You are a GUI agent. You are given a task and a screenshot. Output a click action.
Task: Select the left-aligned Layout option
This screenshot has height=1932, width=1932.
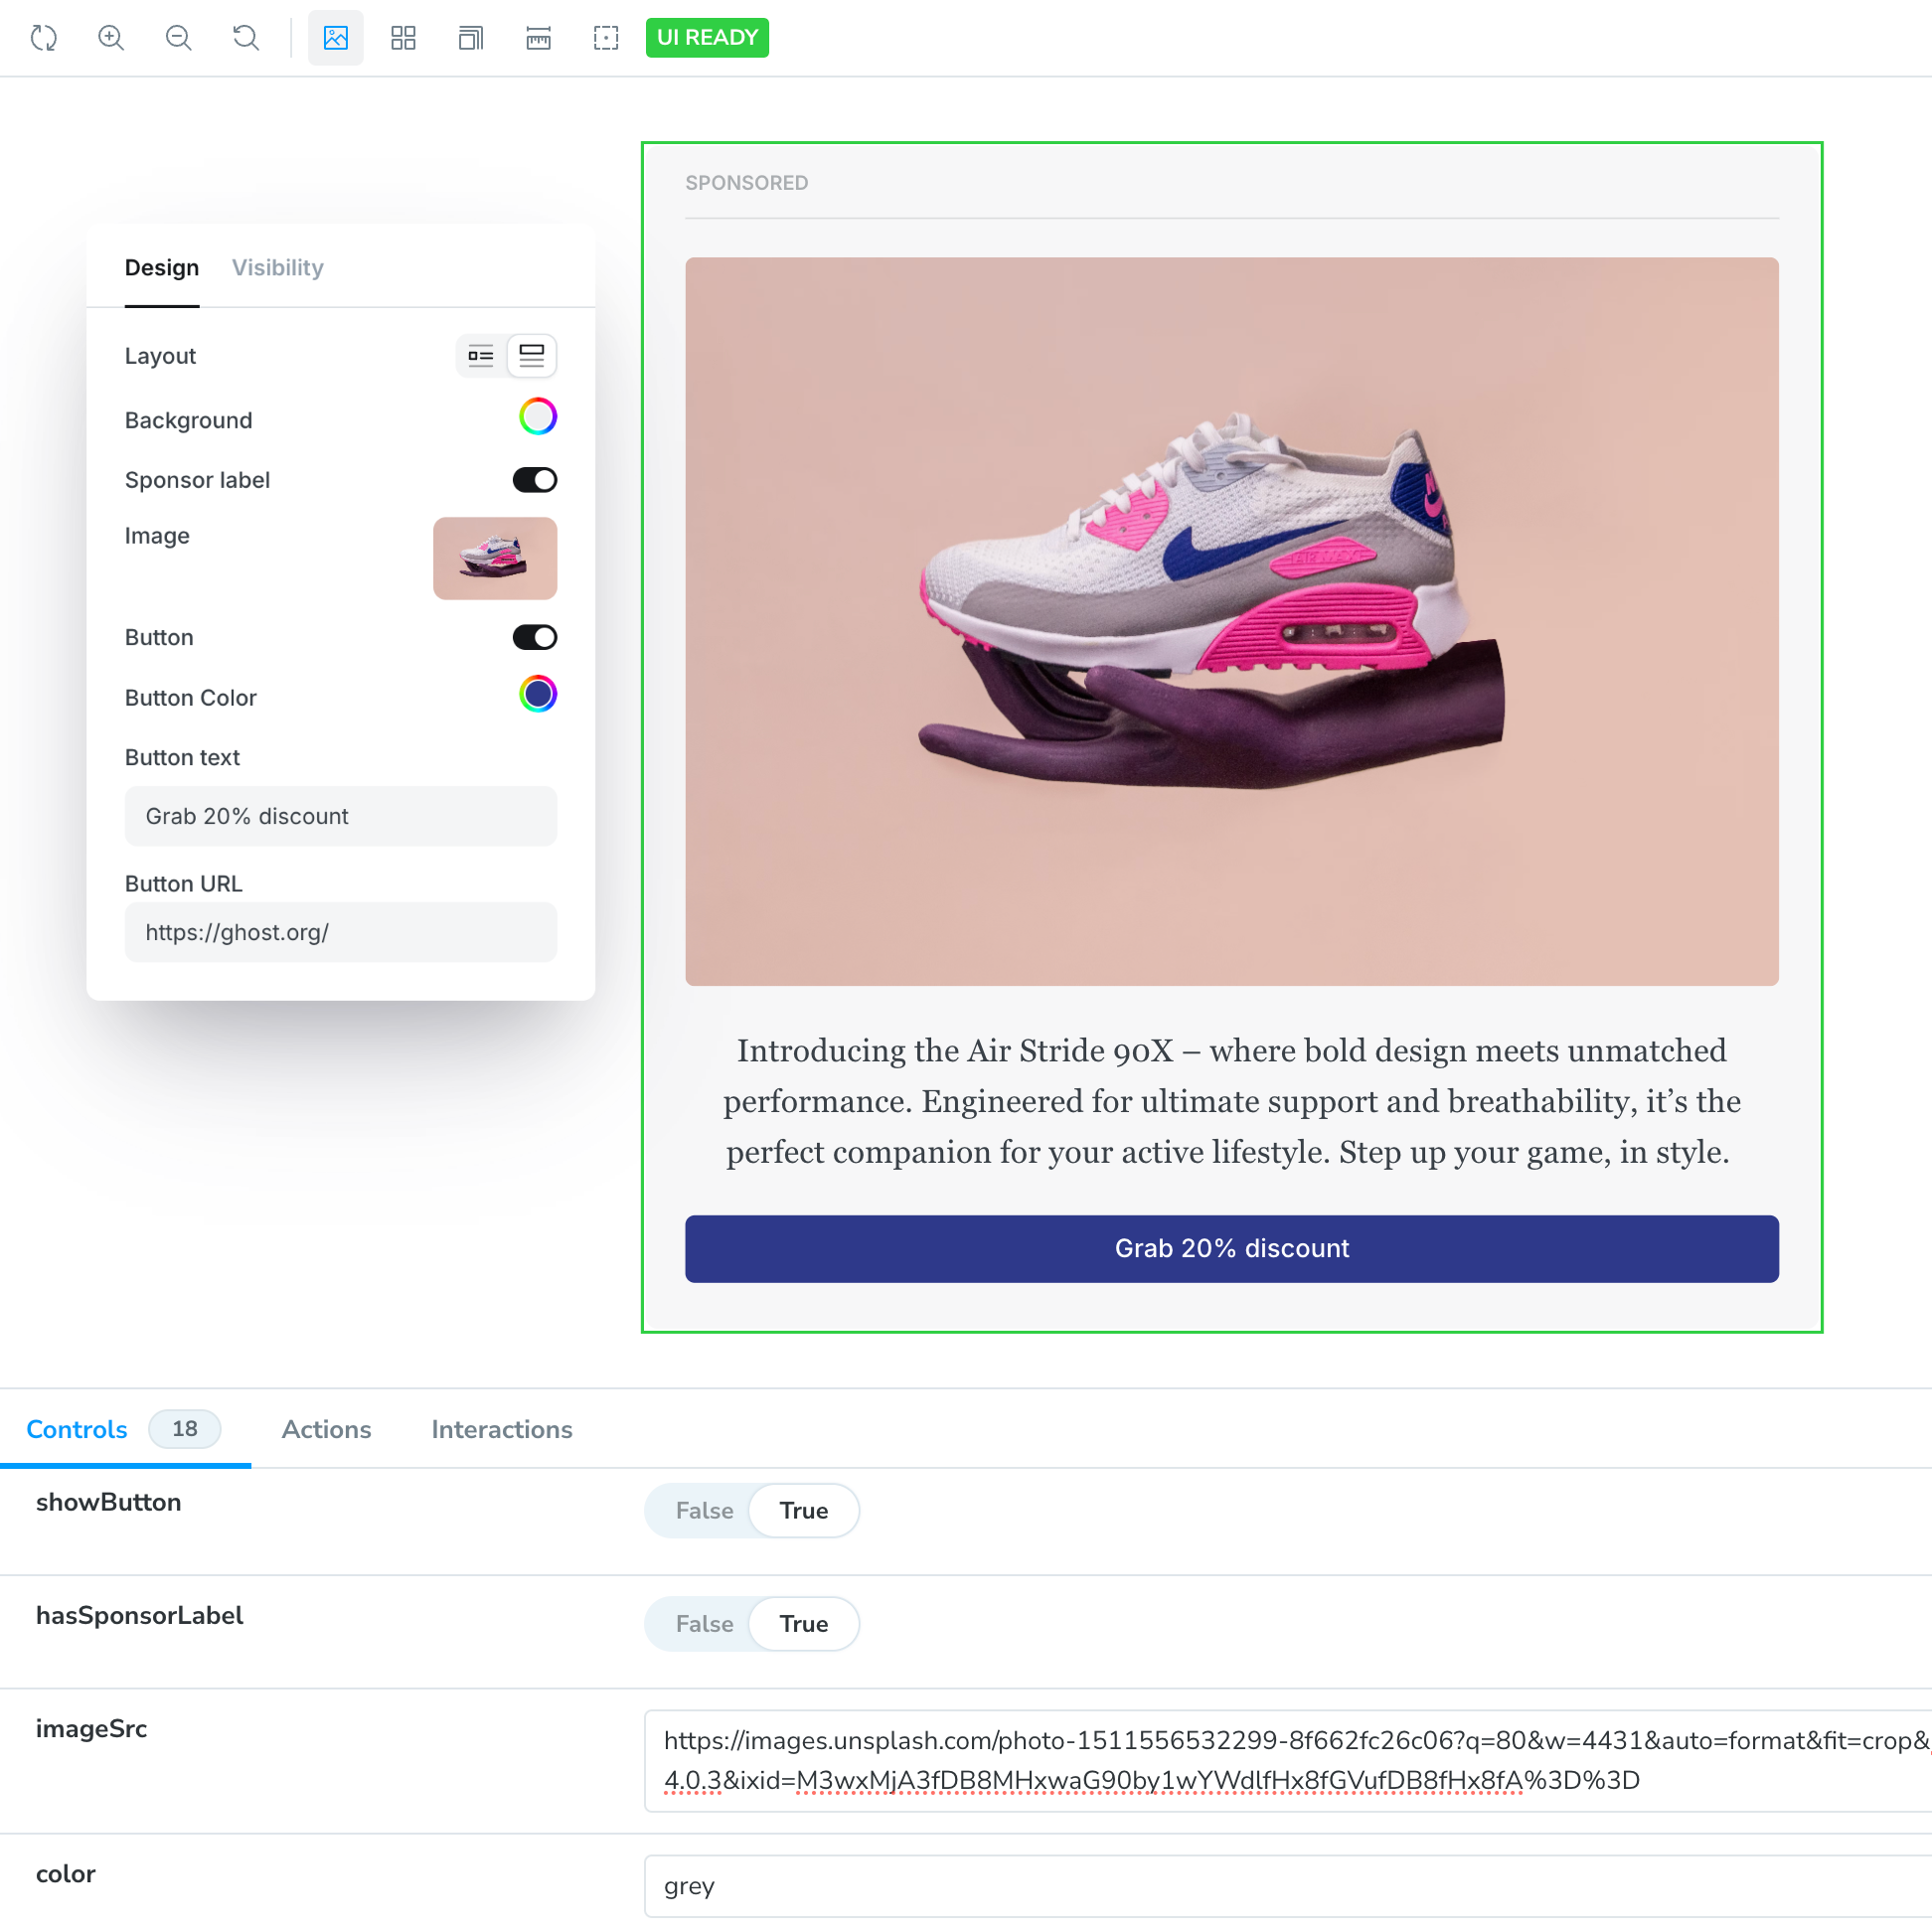tap(481, 356)
